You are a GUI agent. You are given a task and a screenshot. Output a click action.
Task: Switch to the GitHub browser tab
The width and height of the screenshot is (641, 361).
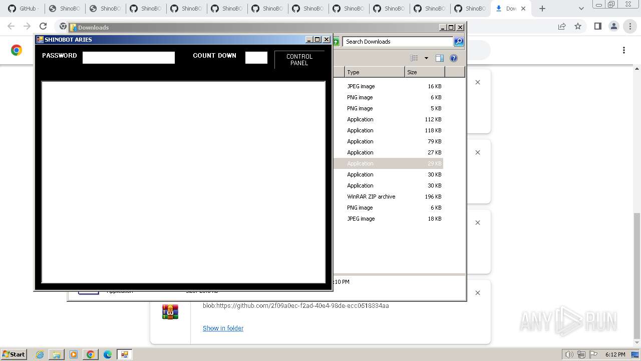(x=23, y=9)
